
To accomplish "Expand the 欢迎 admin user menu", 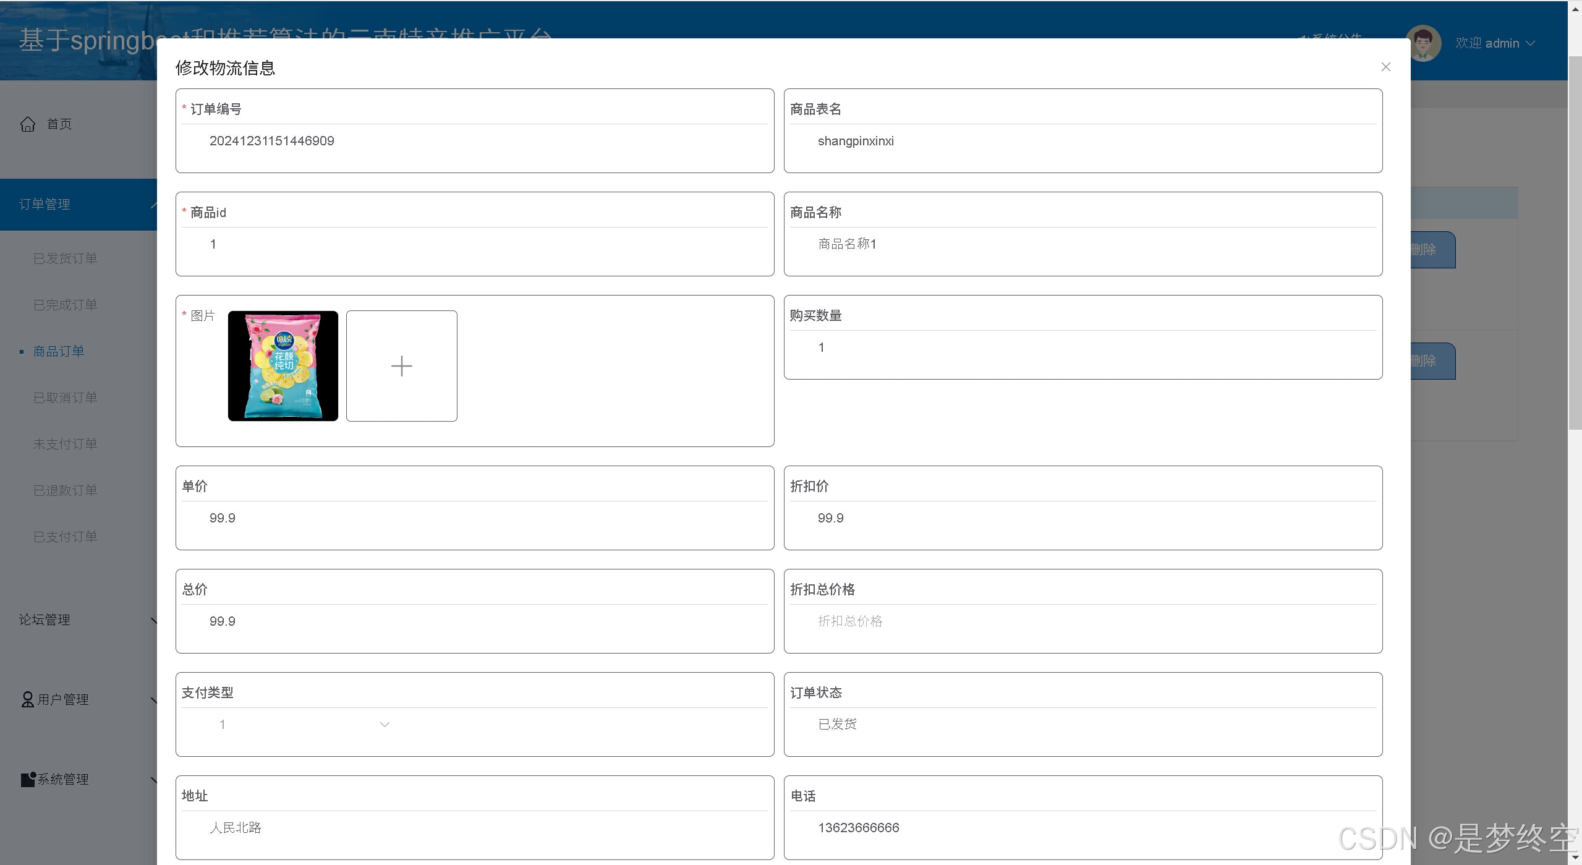I will (1495, 43).
